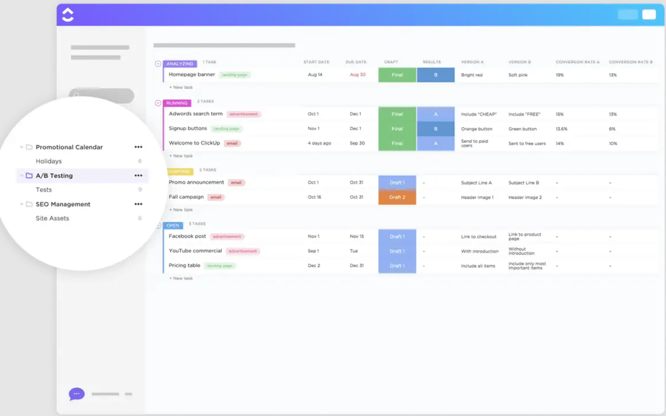Click landing page tag on Homepage banner
This screenshot has width=666, height=416.
tap(235, 75)
